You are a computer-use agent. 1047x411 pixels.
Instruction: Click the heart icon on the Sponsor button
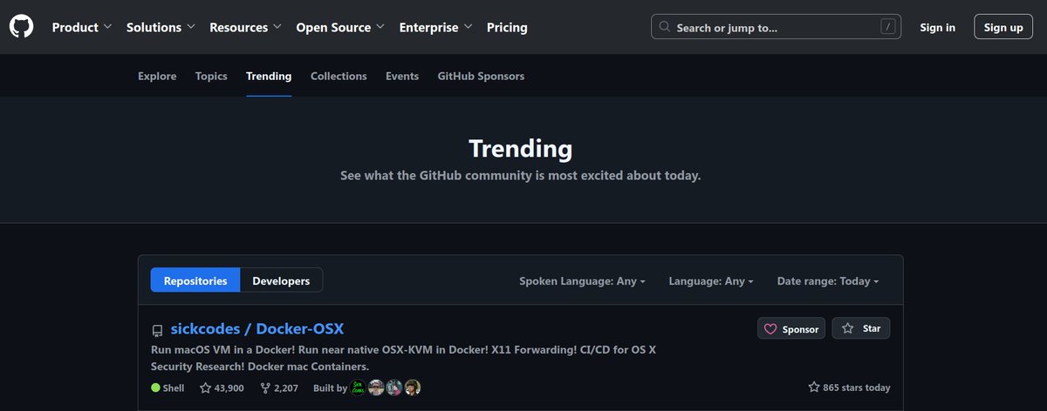coord(770,329)
